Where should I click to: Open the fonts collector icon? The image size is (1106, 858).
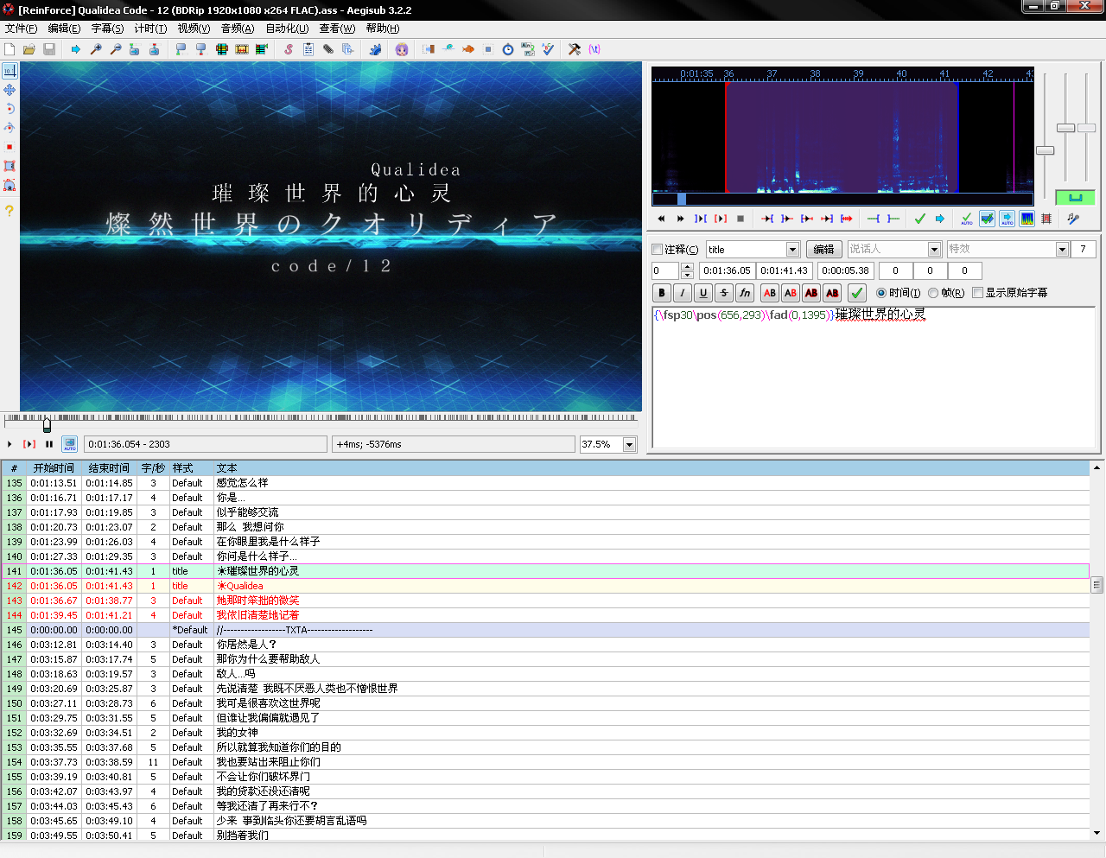[348, 49]
